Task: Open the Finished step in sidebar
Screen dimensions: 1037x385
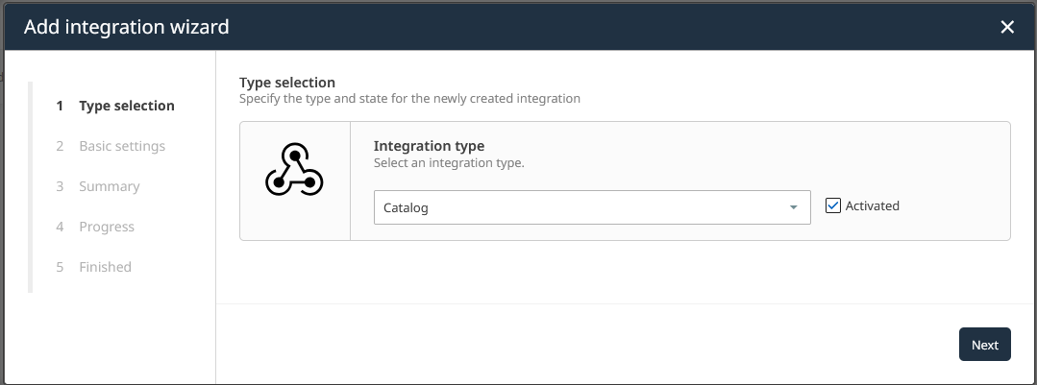Action: coord(106,267)
